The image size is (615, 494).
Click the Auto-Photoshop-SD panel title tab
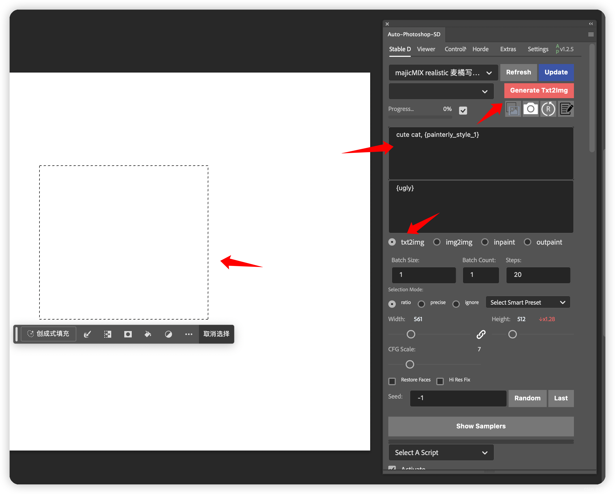tap(414, 34)
